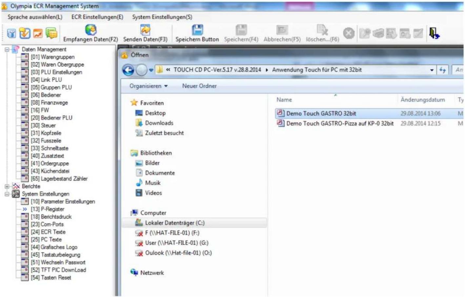Select [30] Steuer entry

coord(43,126)
